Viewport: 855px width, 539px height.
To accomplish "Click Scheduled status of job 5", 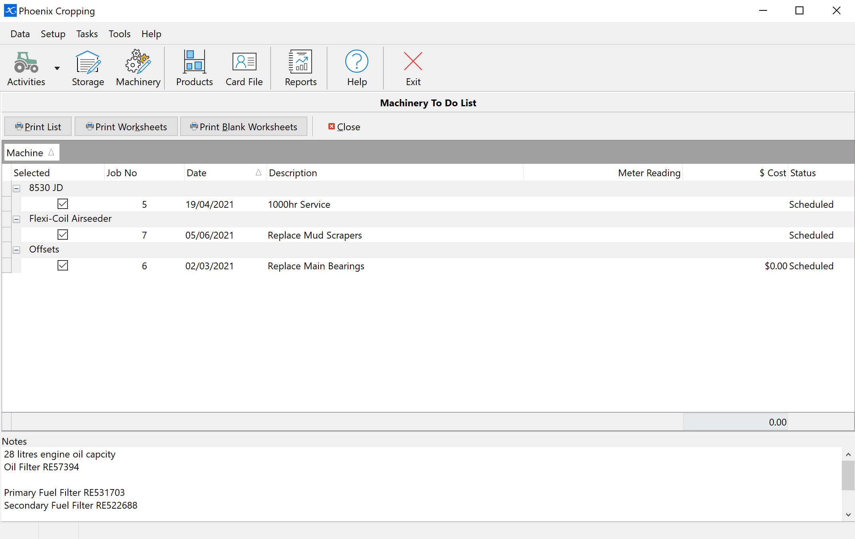I will (811, 205).
